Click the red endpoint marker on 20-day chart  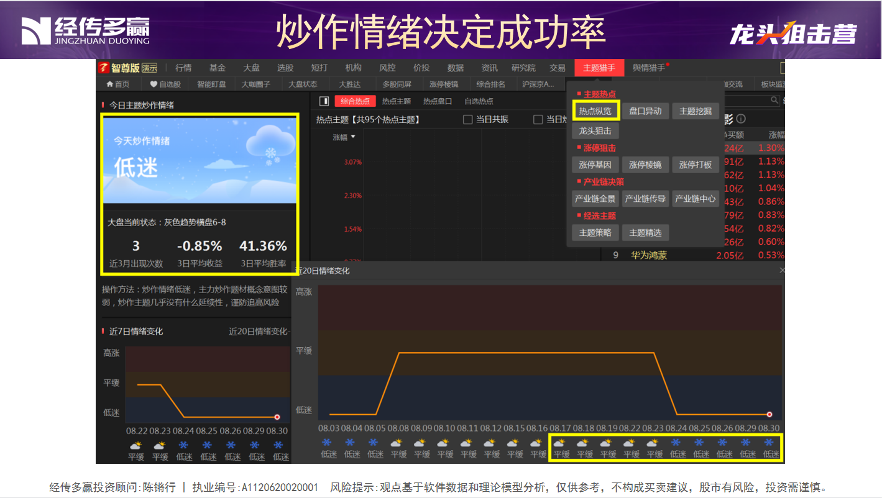click(x=769, y=414)
